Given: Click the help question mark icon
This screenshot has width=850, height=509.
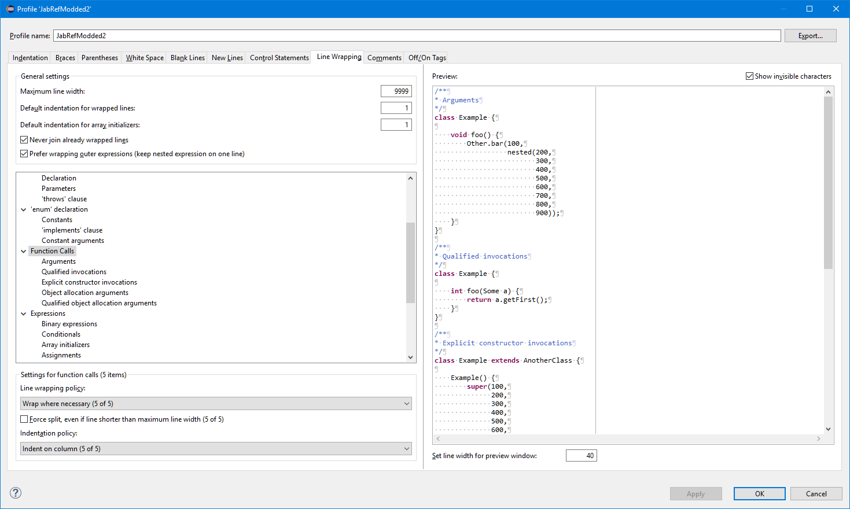Looking at the screenshot, I should [16, 493].
